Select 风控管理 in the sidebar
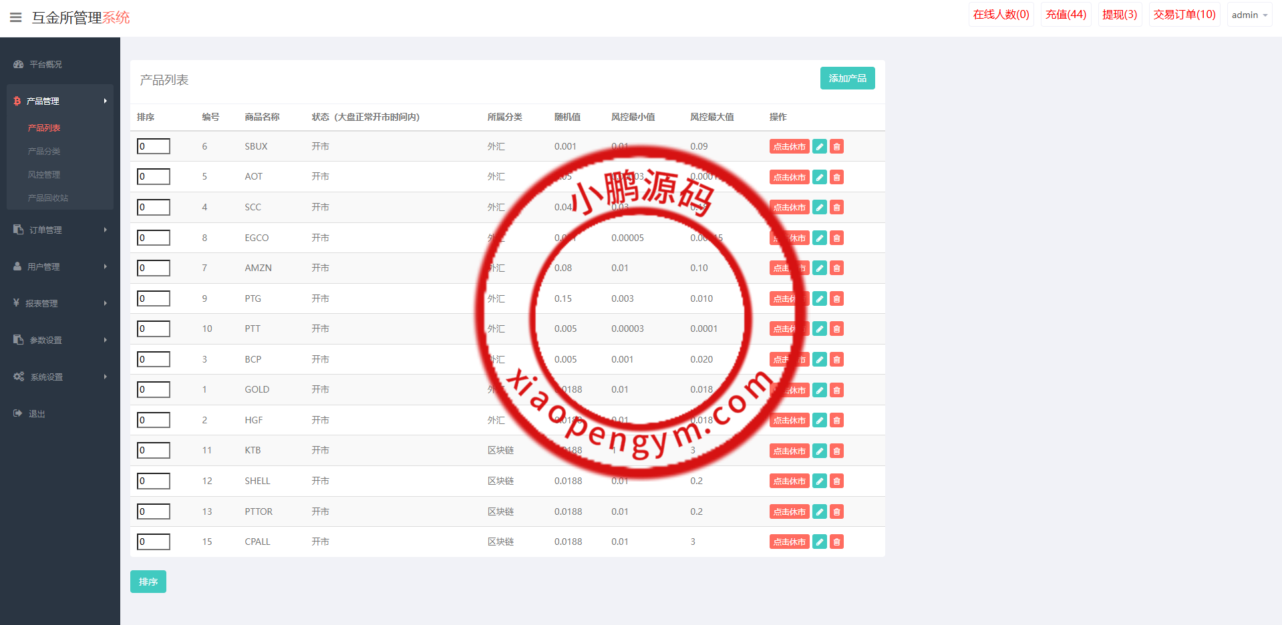1282x625 pixels. [44, 175]
